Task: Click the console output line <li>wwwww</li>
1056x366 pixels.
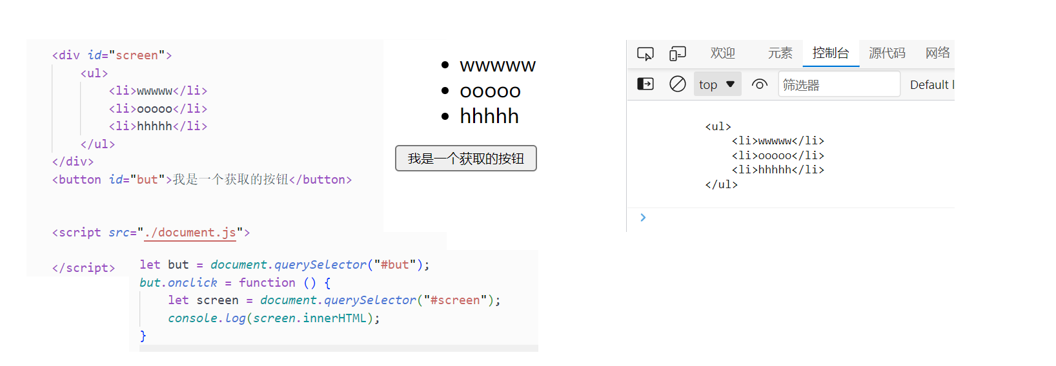Action: pyautogui.click(x=778, y=140)
